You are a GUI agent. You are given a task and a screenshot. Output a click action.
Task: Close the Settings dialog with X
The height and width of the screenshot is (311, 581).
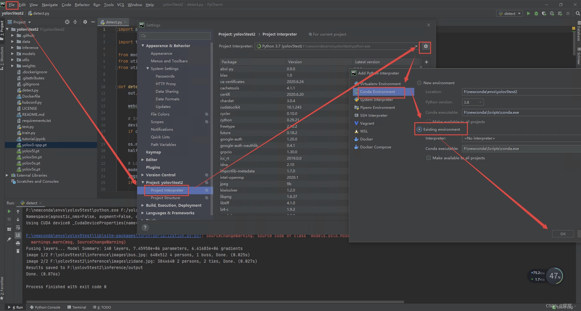tap(429, 25)
